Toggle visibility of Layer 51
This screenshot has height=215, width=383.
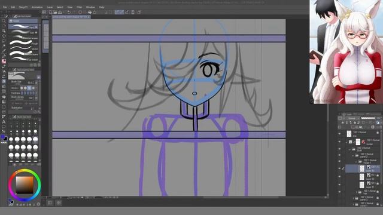(339, 185)
